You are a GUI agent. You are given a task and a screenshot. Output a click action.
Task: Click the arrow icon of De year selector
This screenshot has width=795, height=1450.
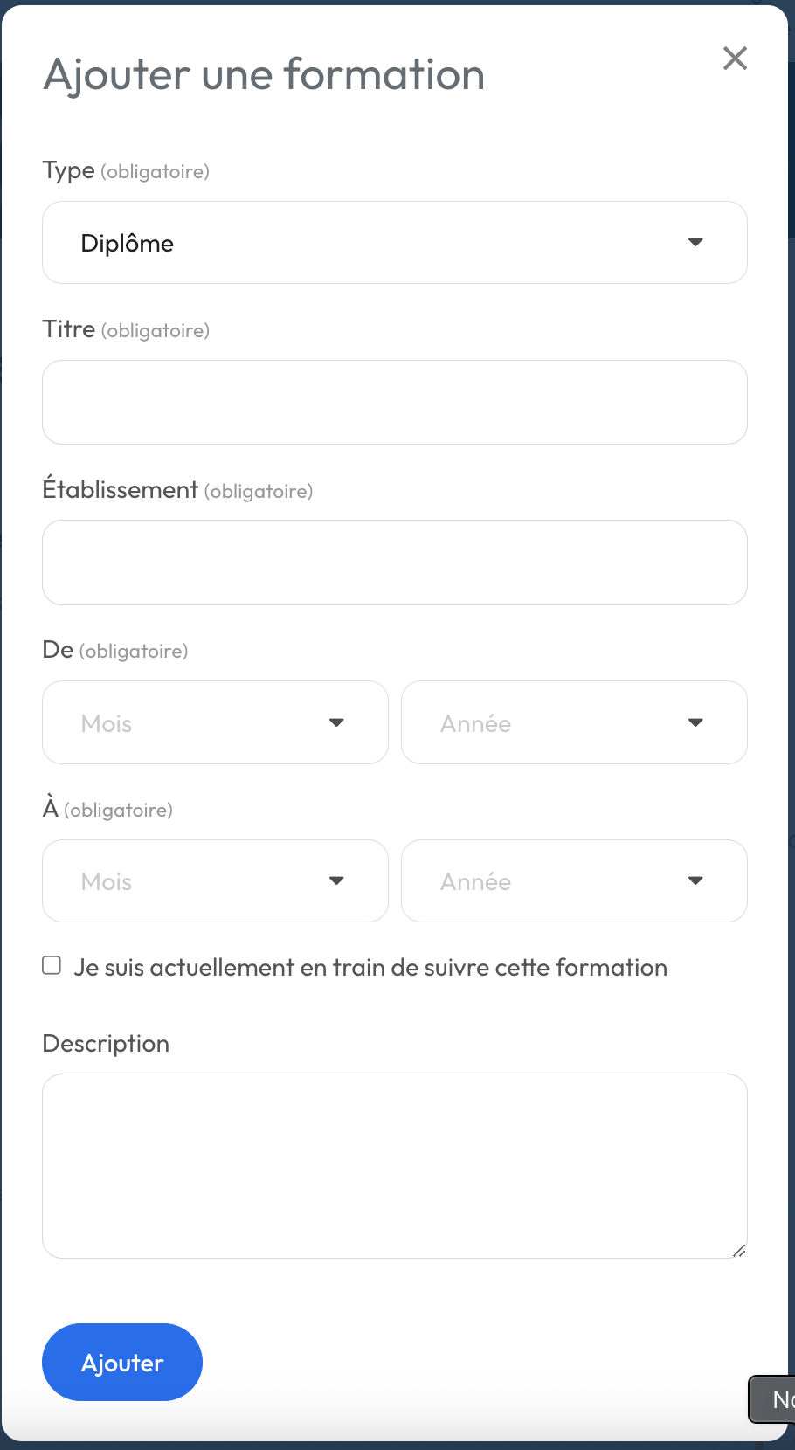pyautogui.click(x=695, y=722)
